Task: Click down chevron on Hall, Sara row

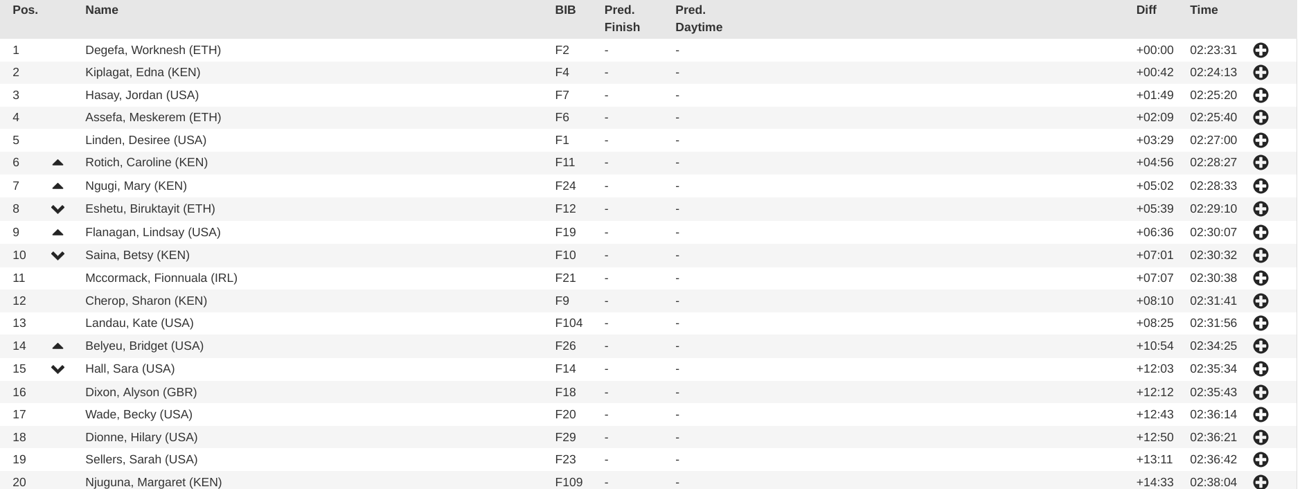Action: click(x=57, y=369)
